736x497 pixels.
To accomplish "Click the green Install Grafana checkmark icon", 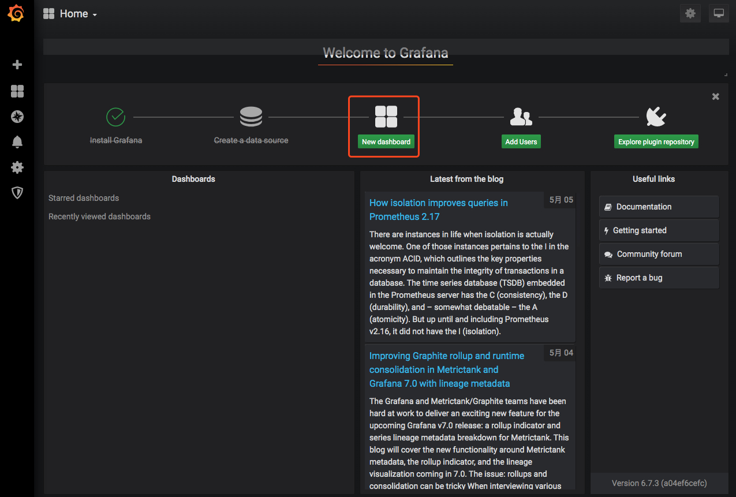I will tap(115, 117).
